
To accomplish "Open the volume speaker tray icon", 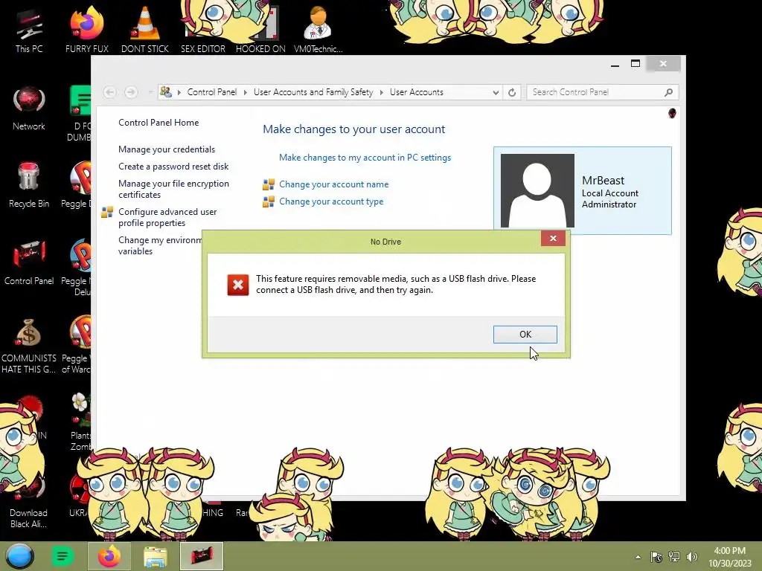I will pyautogui.click(x=691, y=557).
